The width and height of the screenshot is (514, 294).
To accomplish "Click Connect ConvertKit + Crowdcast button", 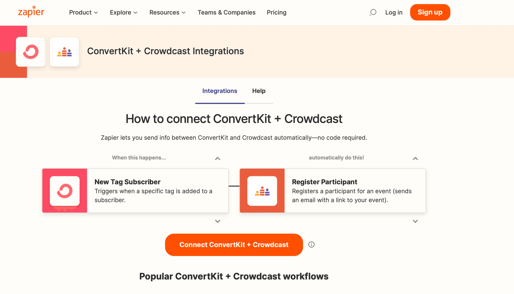I will 234,245.
